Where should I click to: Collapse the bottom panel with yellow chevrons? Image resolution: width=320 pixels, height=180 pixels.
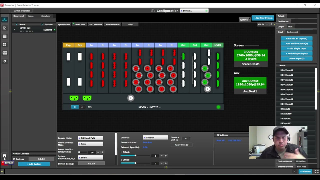166,167
